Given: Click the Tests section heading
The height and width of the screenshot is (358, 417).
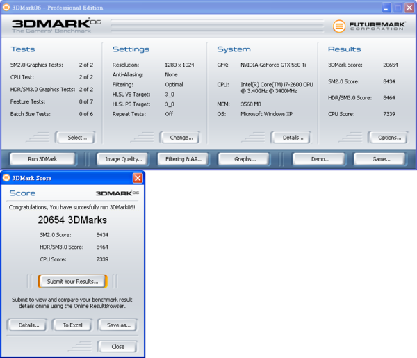Looking at the screenshot, I should pyautogui.click(x=23, y=49).
